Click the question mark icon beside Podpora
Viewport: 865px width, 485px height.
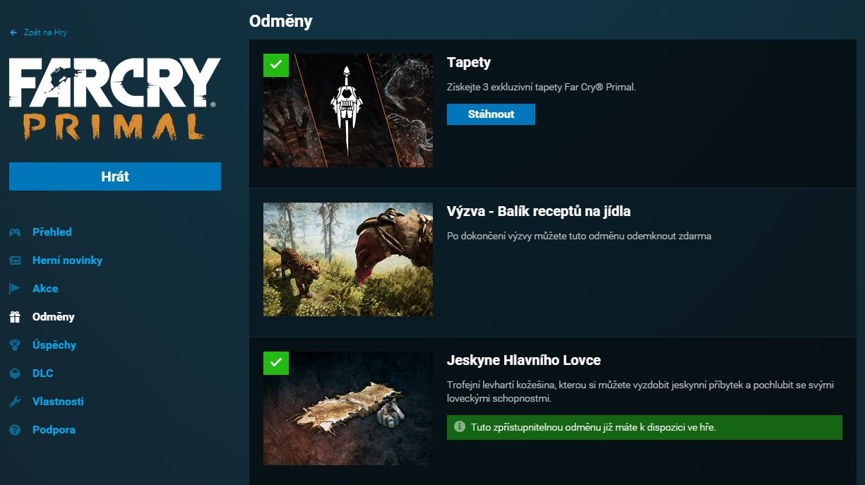pyautogui.click(x=15, y=430)
